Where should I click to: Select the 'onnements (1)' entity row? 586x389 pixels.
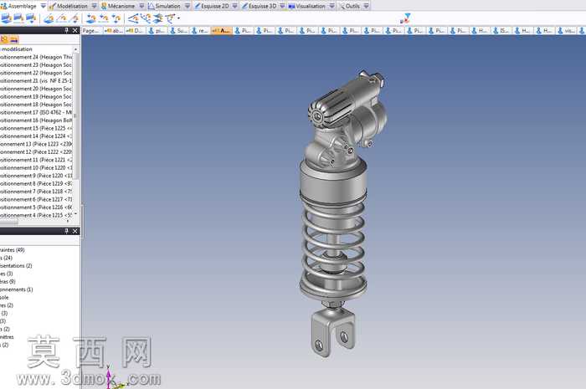click(x=17, y=289)
